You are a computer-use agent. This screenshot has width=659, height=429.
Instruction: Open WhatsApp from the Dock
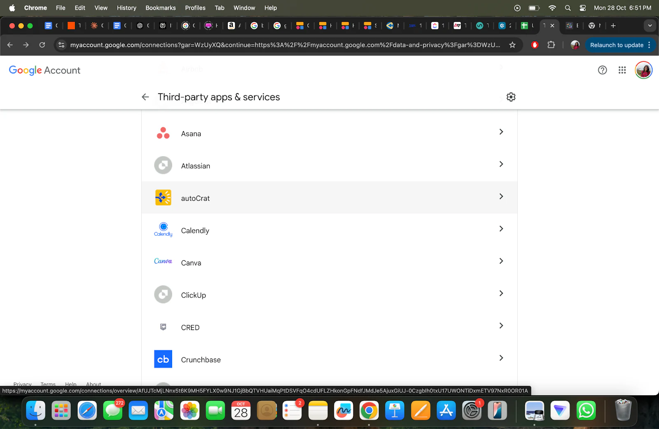tap(586, 410)
